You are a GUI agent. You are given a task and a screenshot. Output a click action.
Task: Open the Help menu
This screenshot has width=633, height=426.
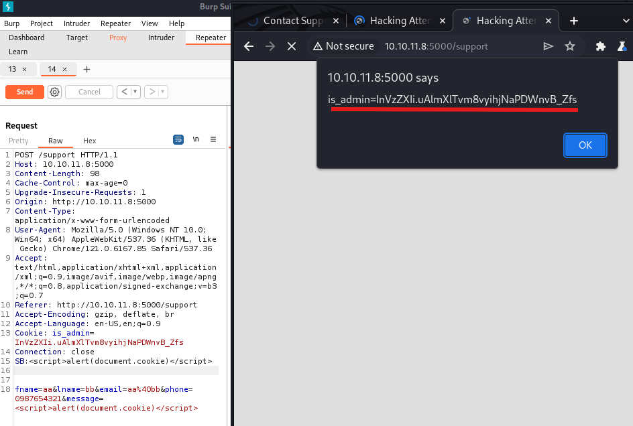click(176, 23)
